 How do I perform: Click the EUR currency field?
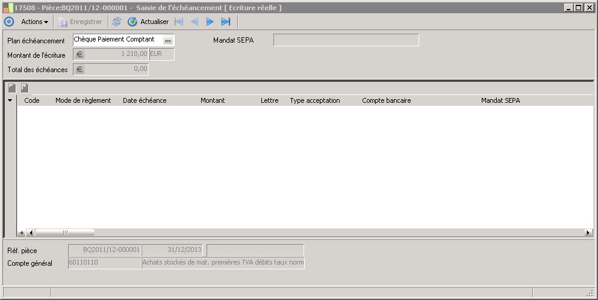coord(162,54)
